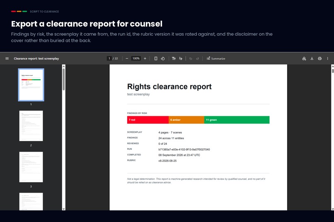Click the 'SCRIPT TO CLEARANCE' label
334x222 pixels.
(44, 12)
